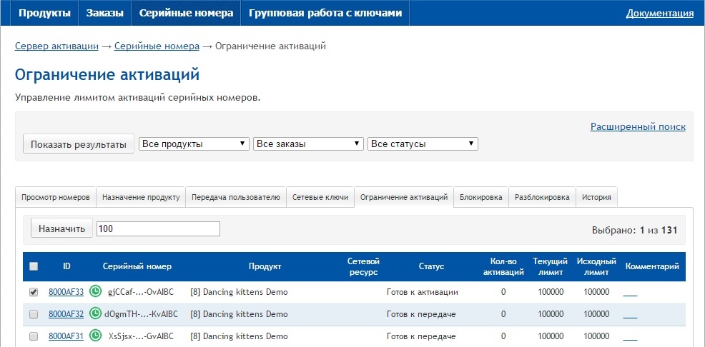This screenshot has width=705, height=347.
Task: Open the 'Все статусы' filter dropdown
Action: (x=423, y=144)
